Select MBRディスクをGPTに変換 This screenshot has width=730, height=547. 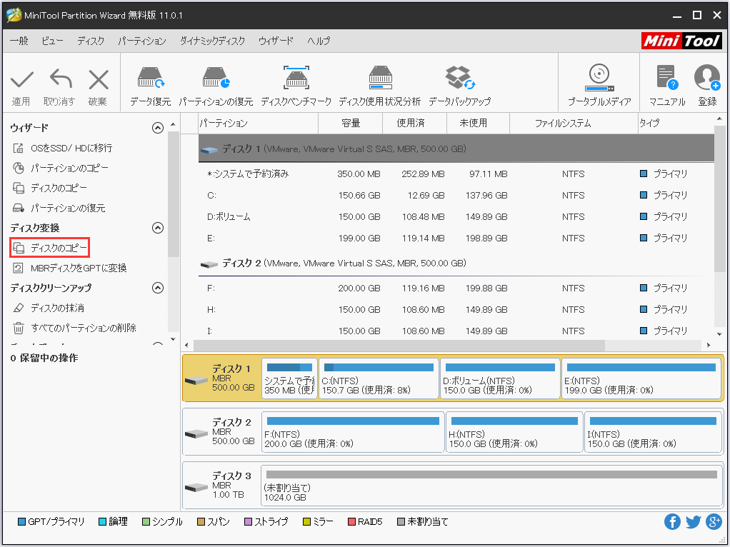point(70,269)
